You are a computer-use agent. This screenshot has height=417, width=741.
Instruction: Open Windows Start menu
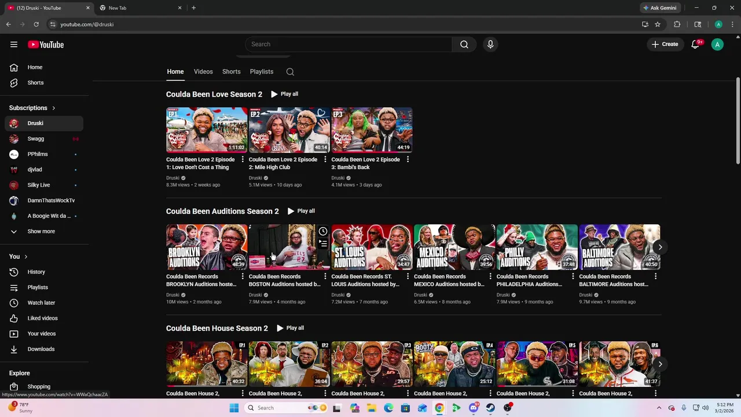234,408
